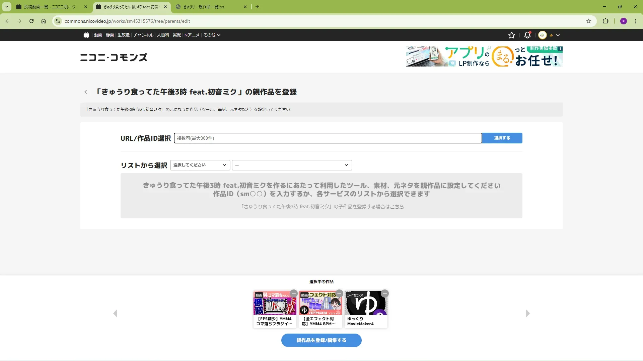Expand the その他 menu in header
This screenshot has height=361, width=643.
click(x=212, y=35)
